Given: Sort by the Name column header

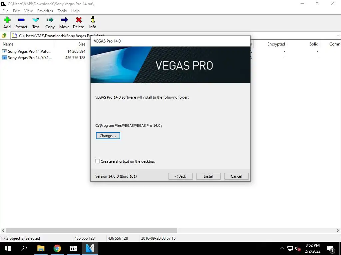Looking at the screenshot, I should [27, 44].
